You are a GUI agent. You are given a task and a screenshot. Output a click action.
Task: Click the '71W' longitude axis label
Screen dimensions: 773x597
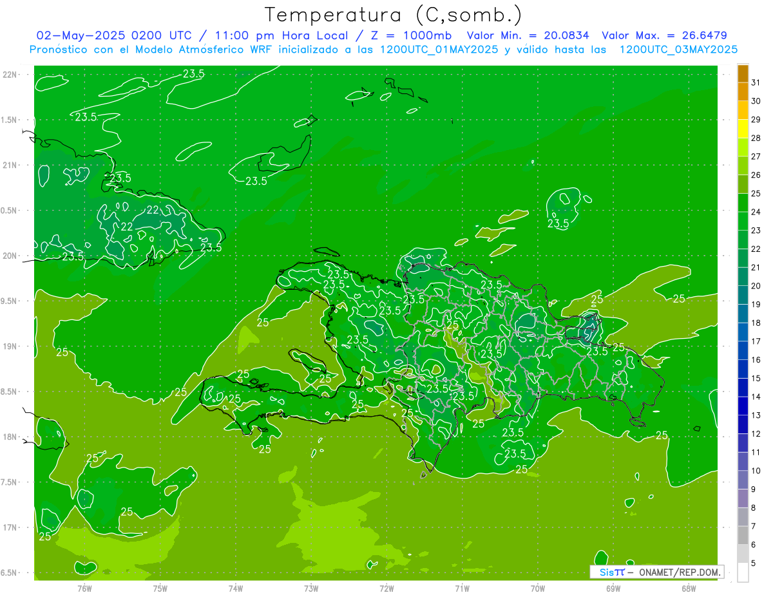[x=462, y=589]
